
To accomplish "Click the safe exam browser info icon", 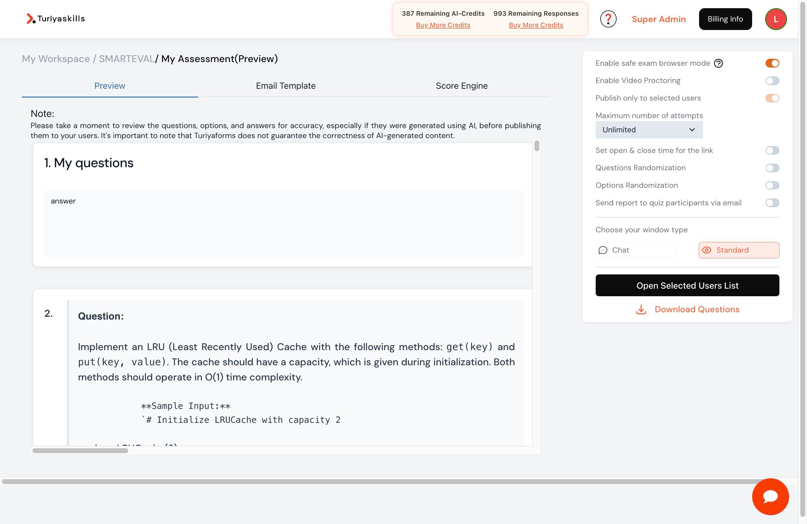I will (x=718, y=63).
